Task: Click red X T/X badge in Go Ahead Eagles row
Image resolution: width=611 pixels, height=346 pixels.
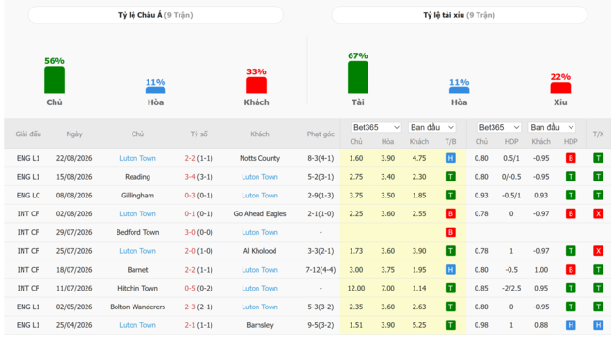Action: click(x=599, y=214)
